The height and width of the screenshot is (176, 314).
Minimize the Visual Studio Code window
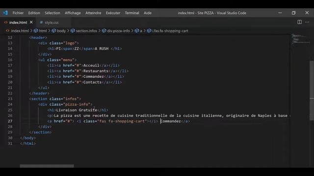pyautogui.click(x=280, y=13)
